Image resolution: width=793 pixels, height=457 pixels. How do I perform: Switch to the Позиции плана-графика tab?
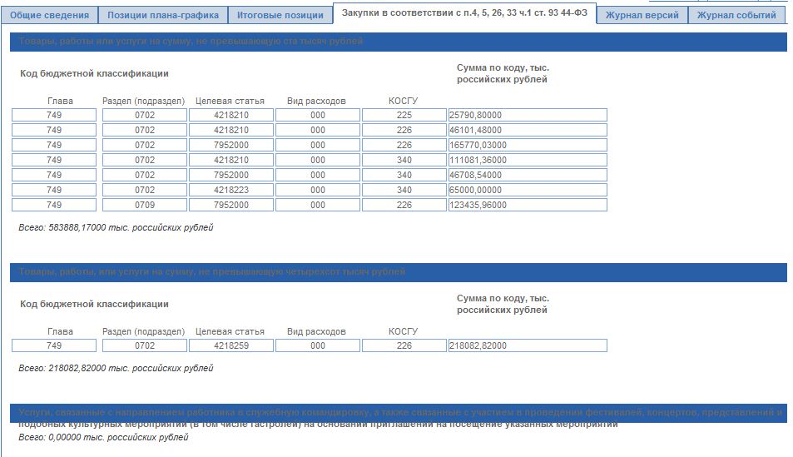(163, 16)
